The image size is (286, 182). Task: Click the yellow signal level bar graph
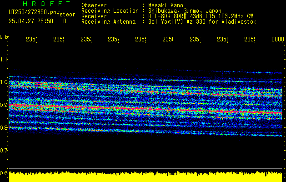point(146,177)
